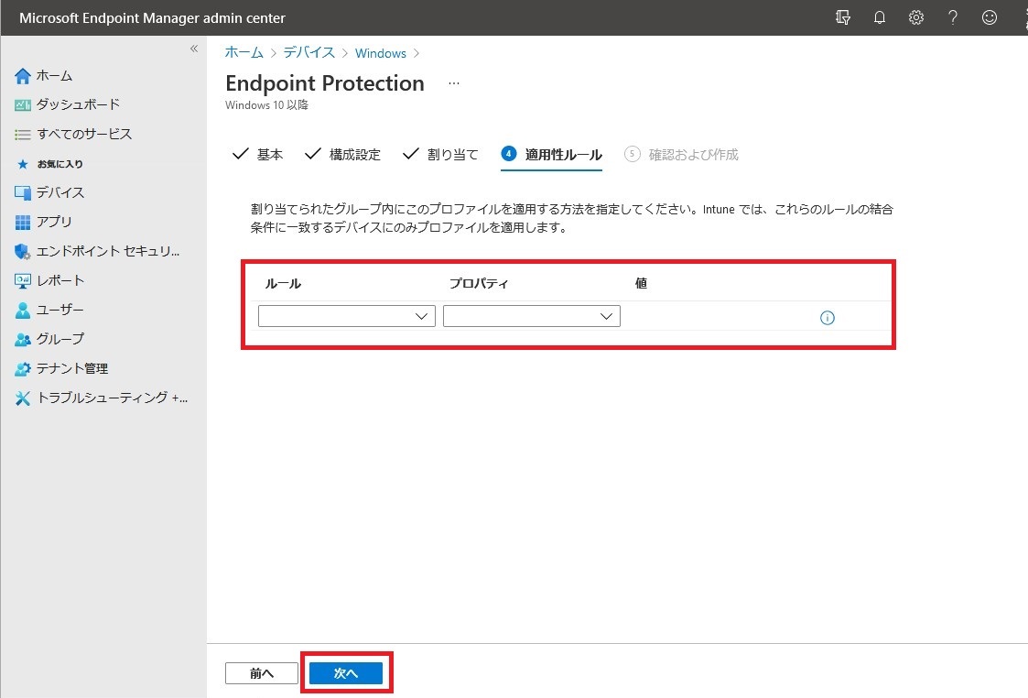
Task: Click the wrench icon for トラブルシューティング
Action: (x=22, y=398)
